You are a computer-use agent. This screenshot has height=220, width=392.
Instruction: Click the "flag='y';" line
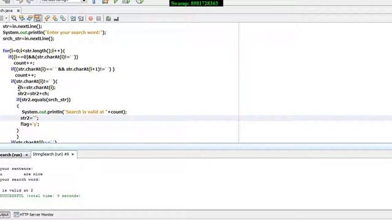30,124
